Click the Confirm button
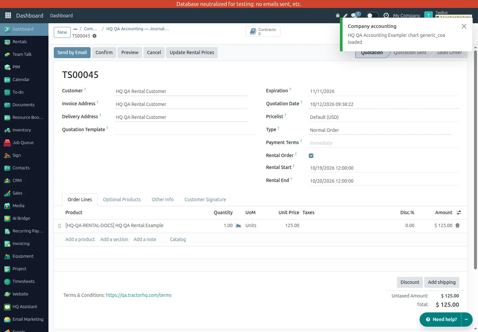This screenshot has width=478, height=332. tap(104, 52)
